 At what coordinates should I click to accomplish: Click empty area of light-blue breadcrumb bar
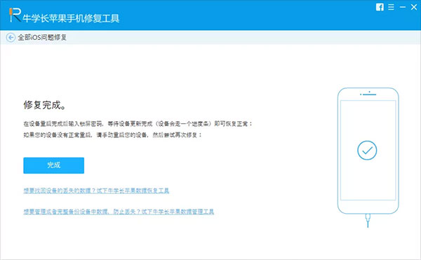point(241,38)
